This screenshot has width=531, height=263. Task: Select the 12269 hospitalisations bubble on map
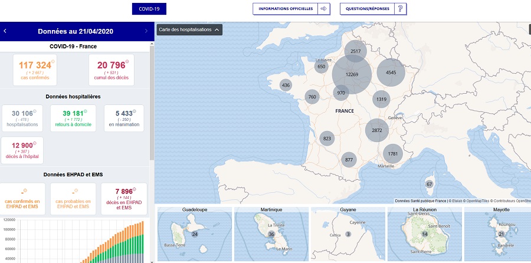pos(352,75)
